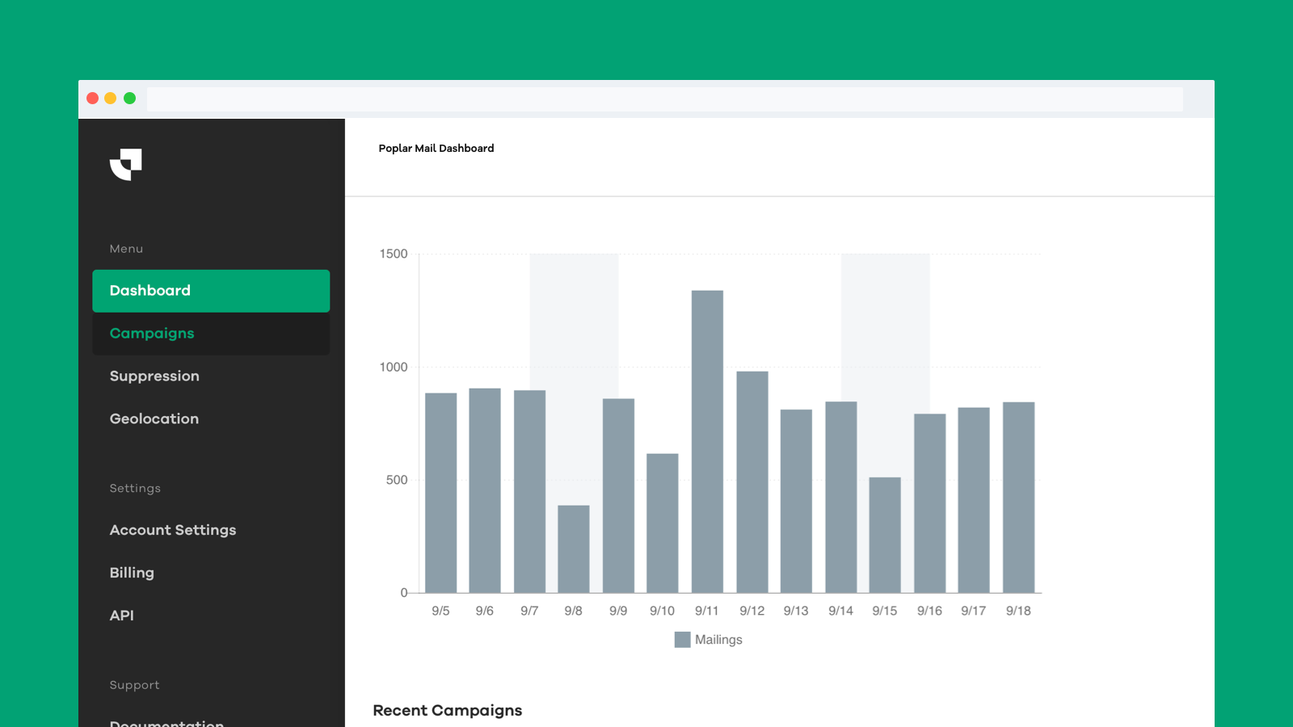1293x727 pixels.
Task: Open the API settings page
Action: click(121, 615)
